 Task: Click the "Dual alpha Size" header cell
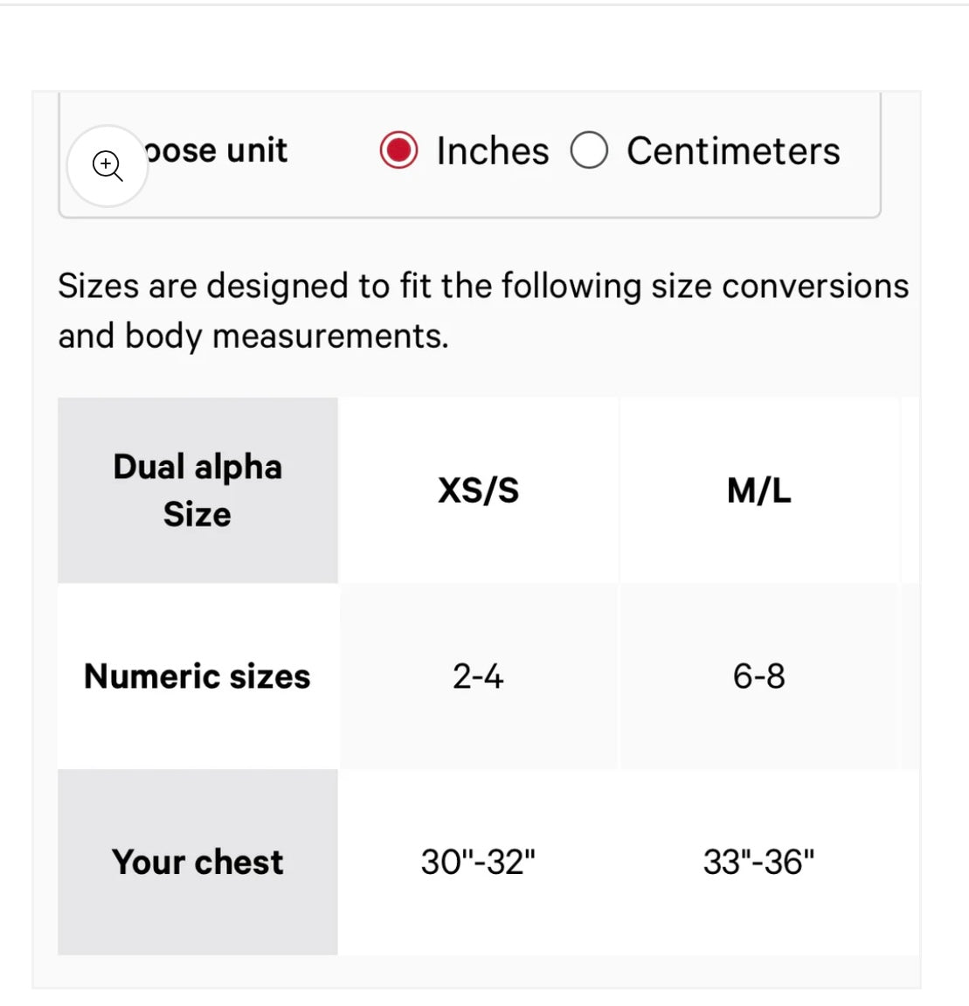coord(197,489)
